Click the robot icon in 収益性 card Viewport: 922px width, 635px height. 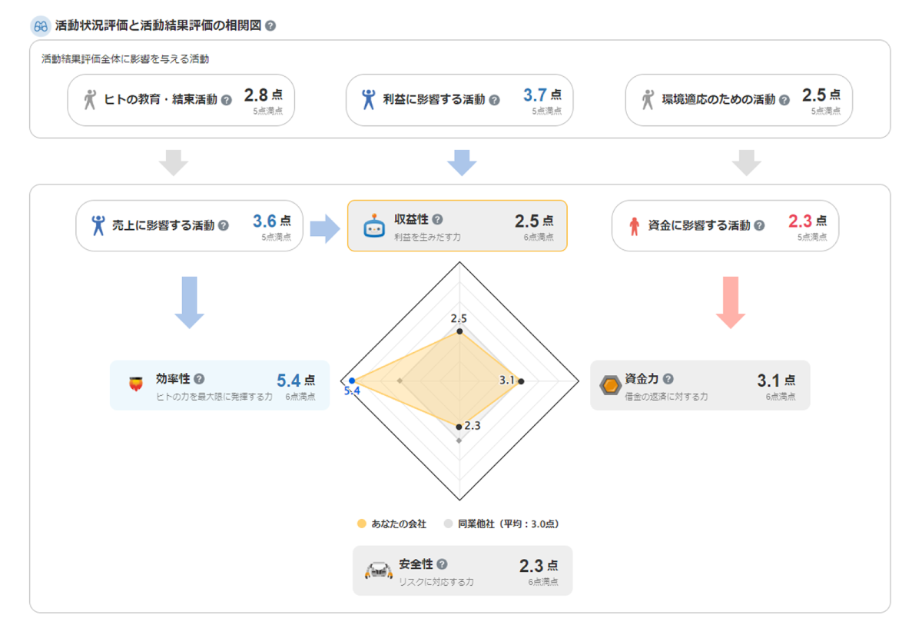(x=374, y=226)
